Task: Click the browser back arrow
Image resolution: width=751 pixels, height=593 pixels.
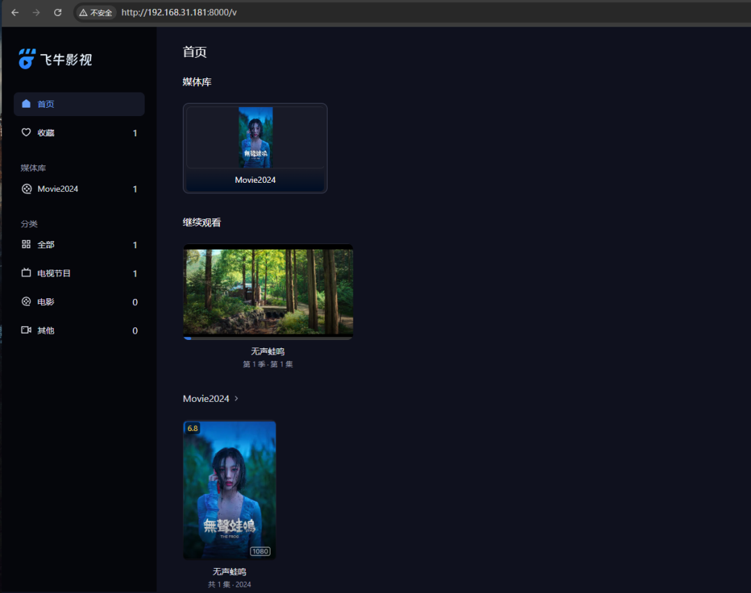Action: pos(15,13)
